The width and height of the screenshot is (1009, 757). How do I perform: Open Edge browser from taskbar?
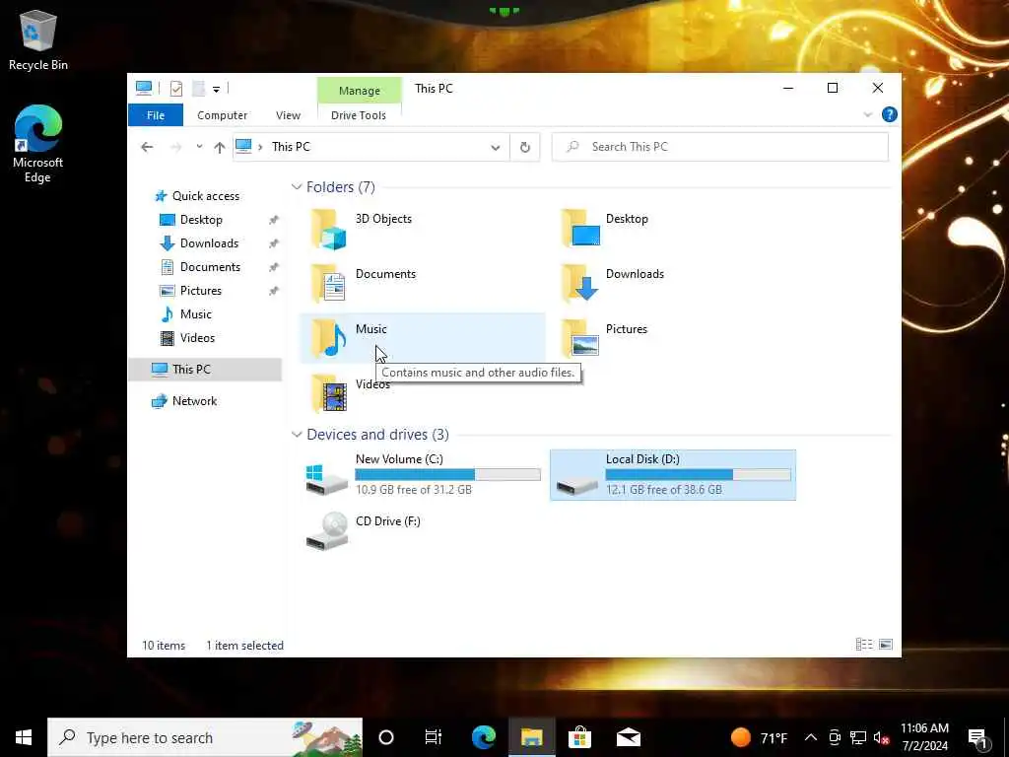(484, 737)
